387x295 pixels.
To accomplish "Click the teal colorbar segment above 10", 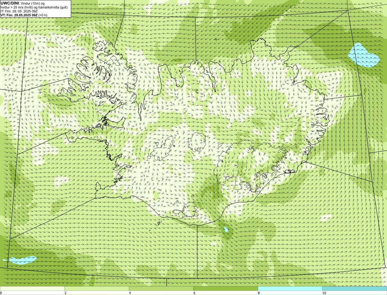I will coord(355,289).
